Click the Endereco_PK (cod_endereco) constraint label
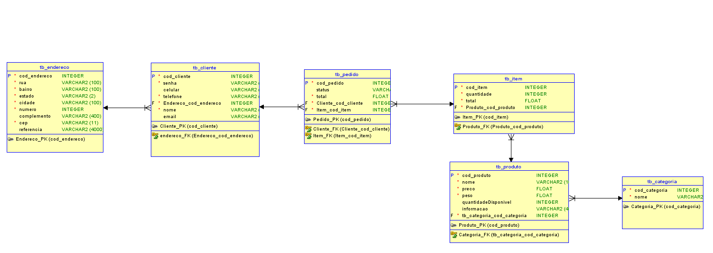 click(x=50, y=139)
